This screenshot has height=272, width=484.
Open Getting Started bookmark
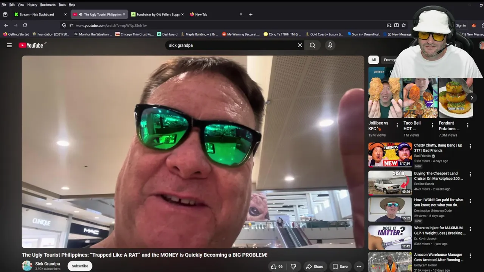[x=16, y=34]
